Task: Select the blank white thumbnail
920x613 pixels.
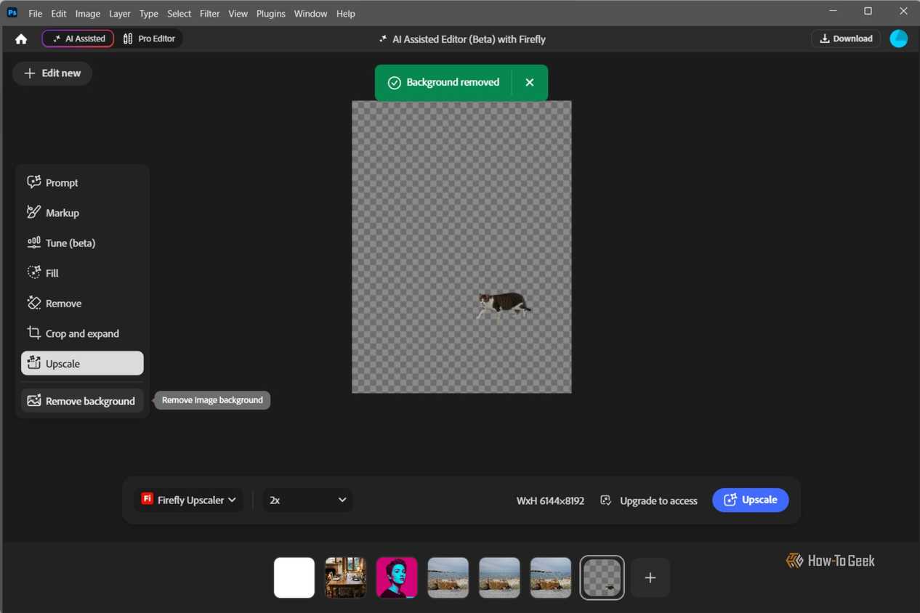Action: [x=294, y=577]
